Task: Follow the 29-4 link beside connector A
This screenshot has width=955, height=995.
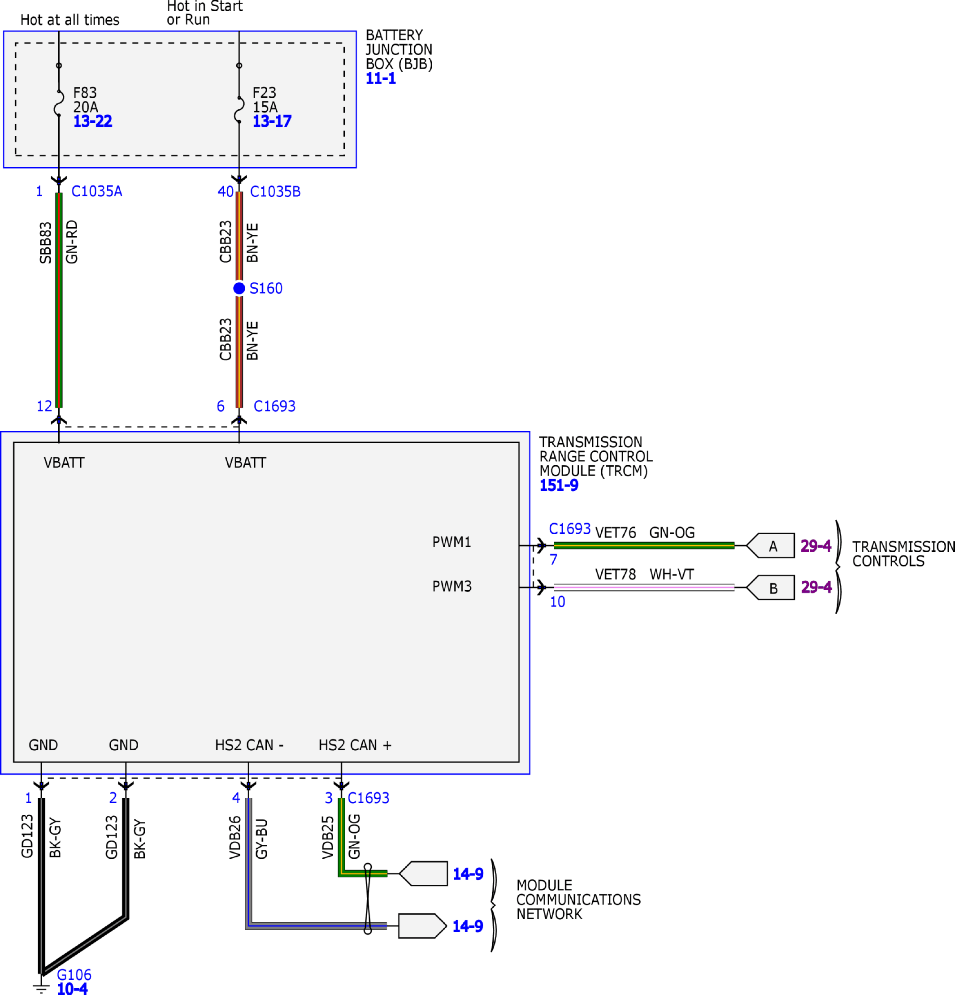Action: coord(816,546)
